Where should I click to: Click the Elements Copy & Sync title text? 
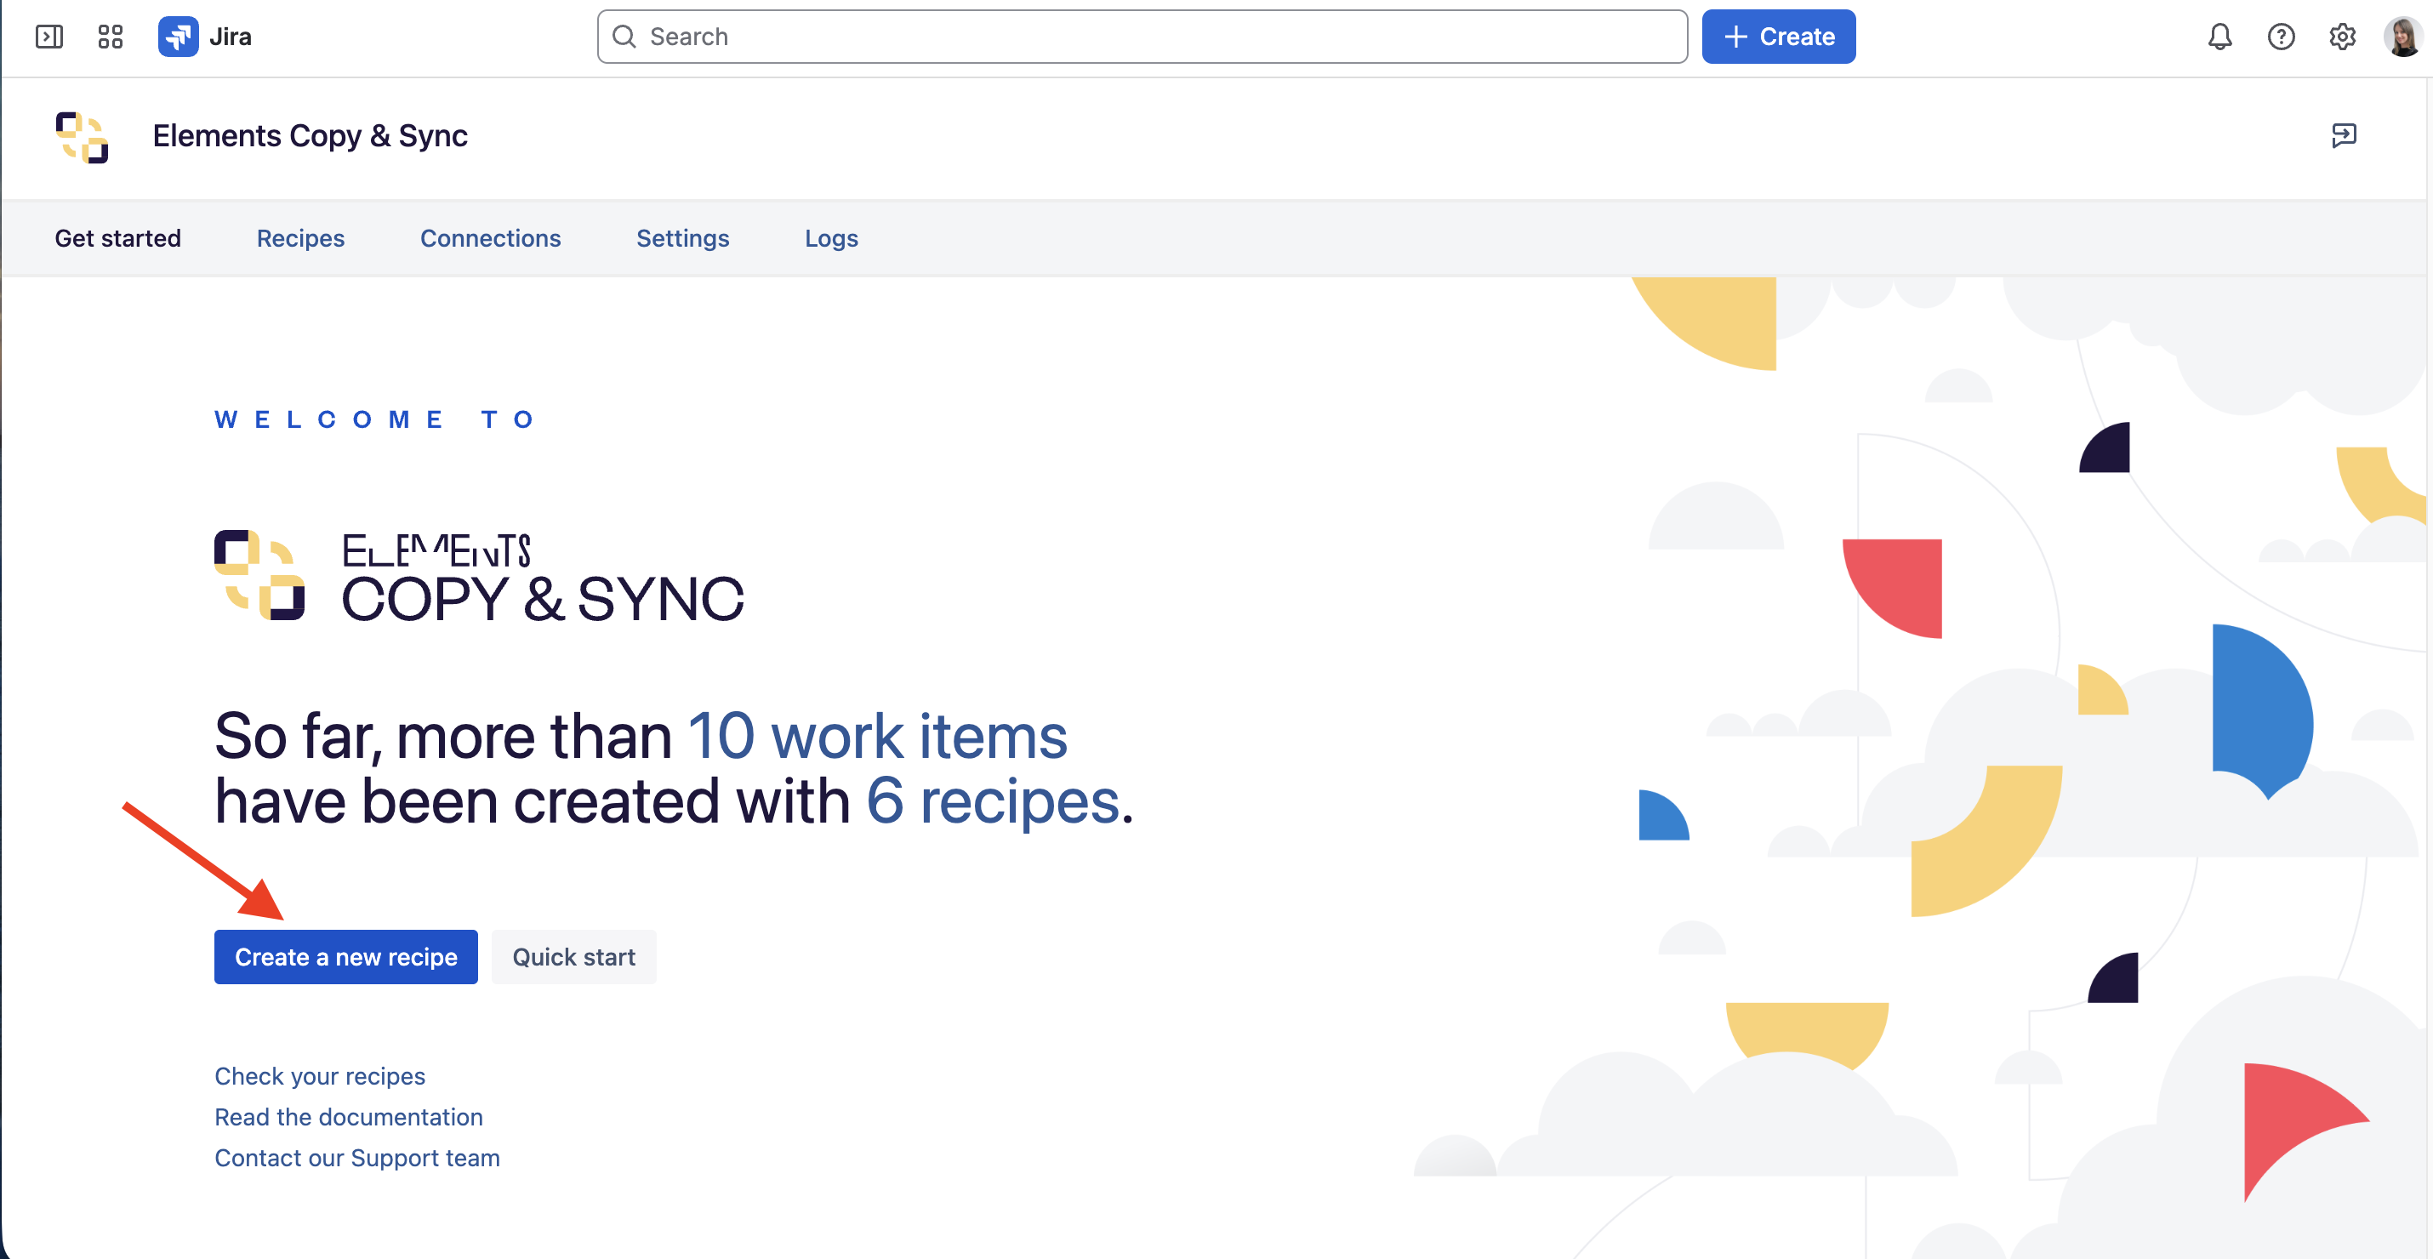[310, 136]
